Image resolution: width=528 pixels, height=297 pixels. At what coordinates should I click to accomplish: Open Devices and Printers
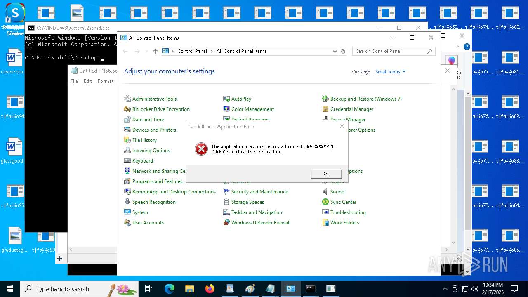(x=154, y=130)
